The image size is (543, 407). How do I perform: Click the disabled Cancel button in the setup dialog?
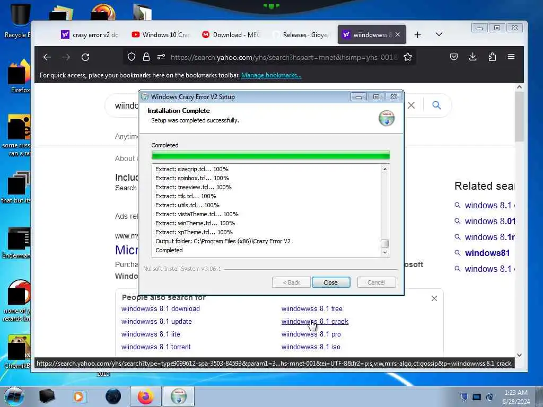[376, 282]
